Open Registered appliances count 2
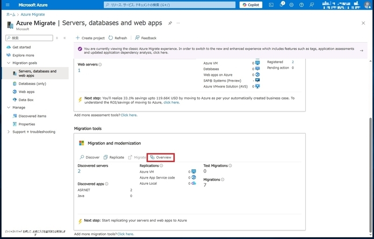The width and height of the screenshot is (374, 239). pyautogui.click(x=293, y=62)
